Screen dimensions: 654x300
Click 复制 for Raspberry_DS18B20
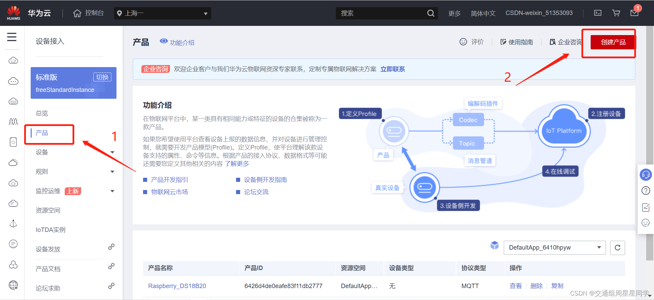click(x=557, y=286)
